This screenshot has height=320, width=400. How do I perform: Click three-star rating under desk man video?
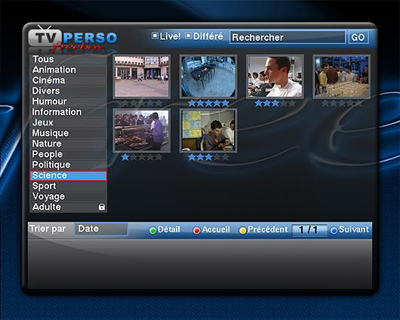208,157
